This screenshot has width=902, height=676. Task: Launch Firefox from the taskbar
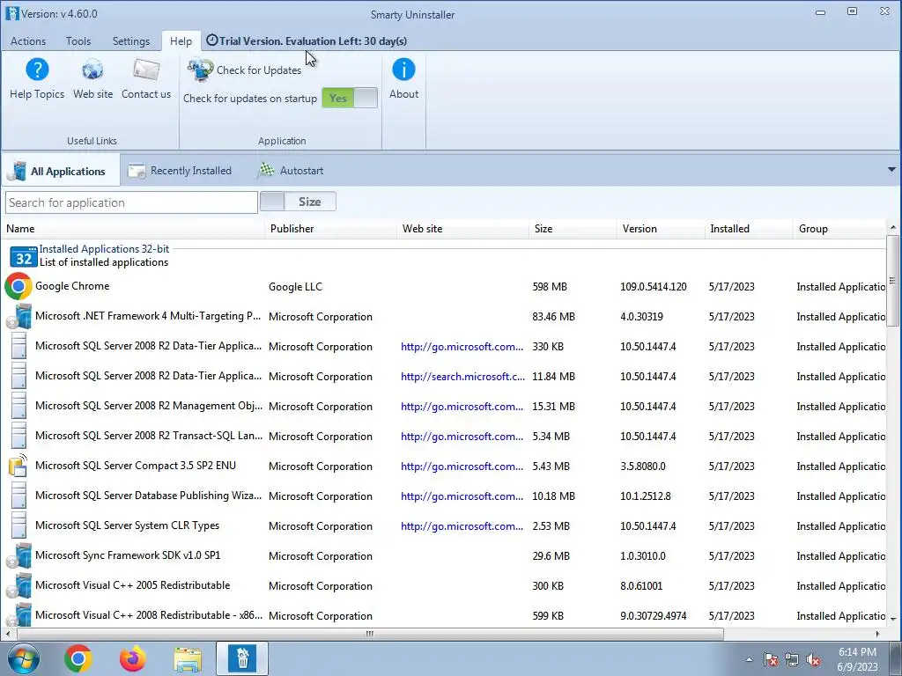133,658
